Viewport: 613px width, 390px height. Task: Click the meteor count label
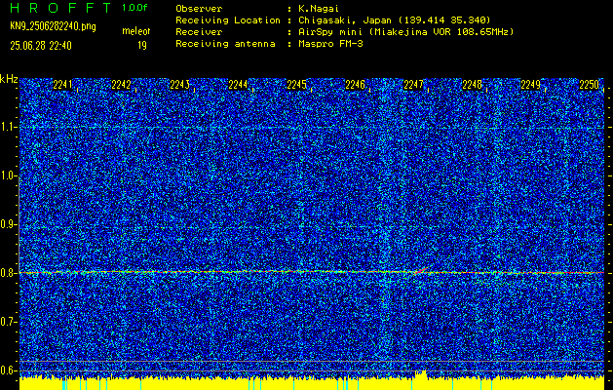(136, 31)
